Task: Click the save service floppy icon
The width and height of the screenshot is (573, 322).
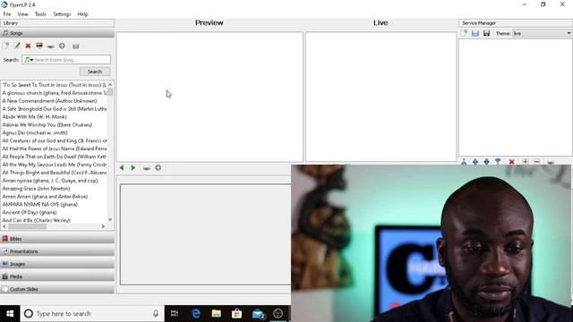Action: point(486,33)
